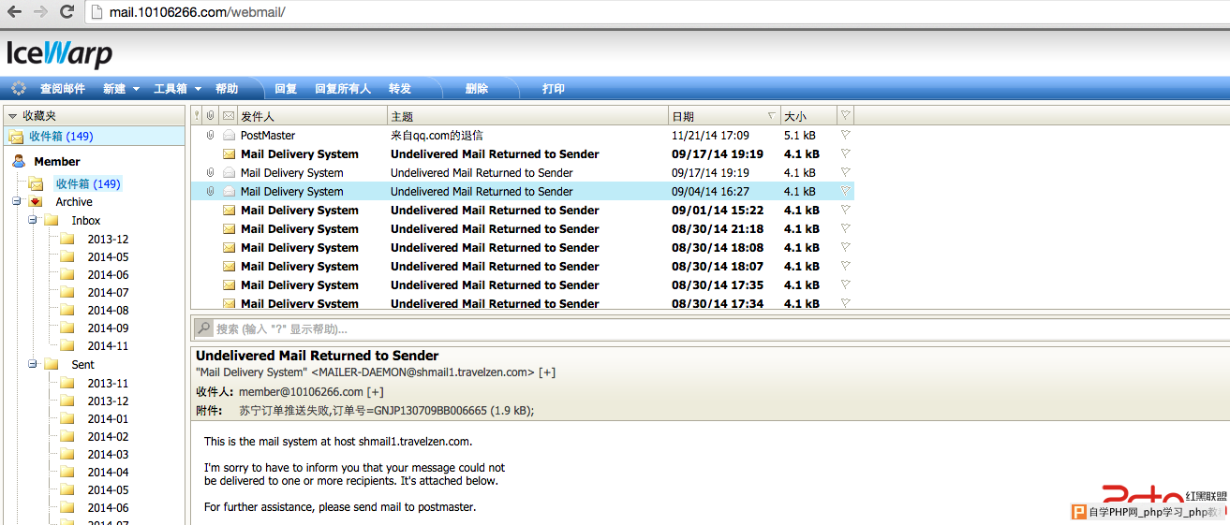This screenshot has width=1230, height=525.
Task: Click the attachment paperclip on the PostMaster row
Action: click(211, 136)
